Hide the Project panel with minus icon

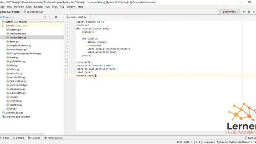pyautogui.click(x=61, y=17)
